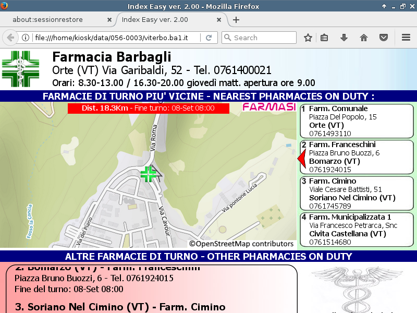Image resolution: width=417 pixels, height=313 pixels.
Task: Close the about:sessionrestore tab
Action: [109, 20]
